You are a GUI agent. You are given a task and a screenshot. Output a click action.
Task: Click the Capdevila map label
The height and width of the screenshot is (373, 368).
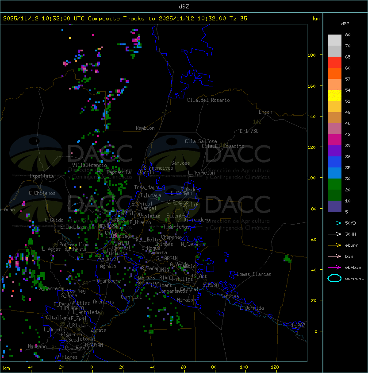pyautogui.click(x=119, y=172)
